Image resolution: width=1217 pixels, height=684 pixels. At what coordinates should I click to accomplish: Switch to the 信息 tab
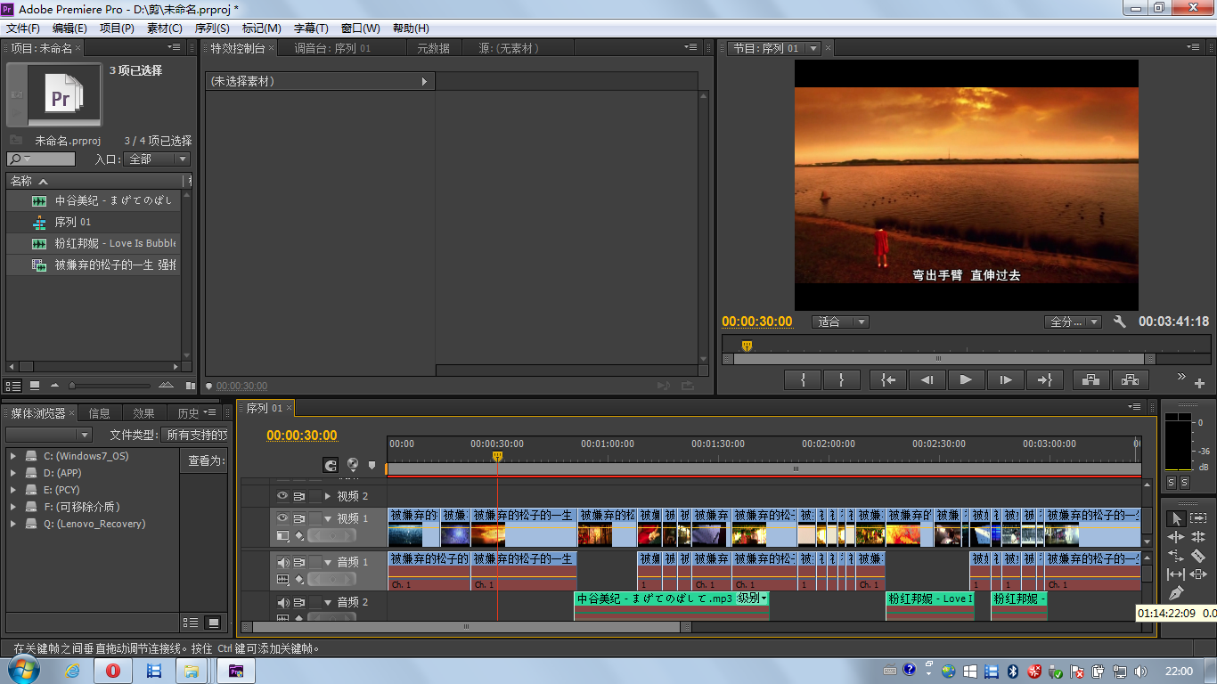(100, 413)
